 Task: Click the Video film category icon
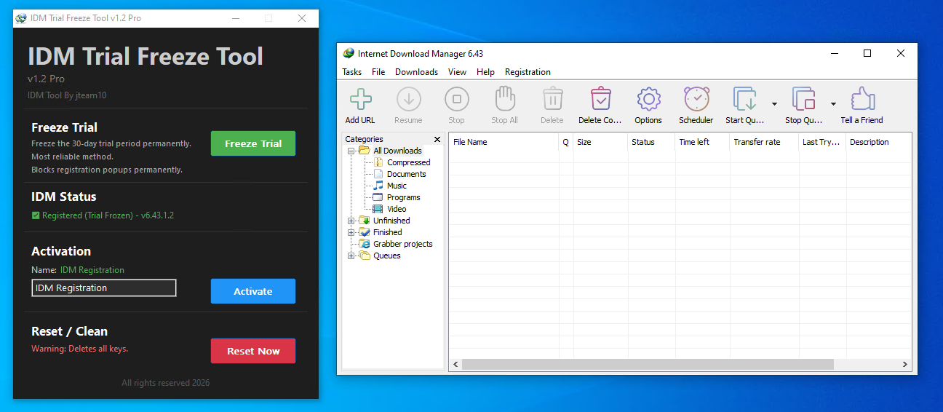click(x=378, y=209)
